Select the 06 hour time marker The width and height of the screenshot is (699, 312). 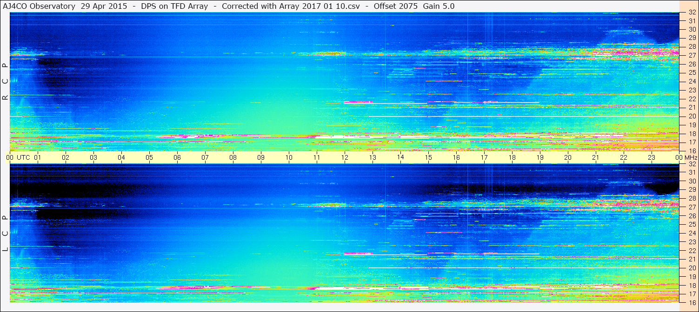tap(177, 157)
